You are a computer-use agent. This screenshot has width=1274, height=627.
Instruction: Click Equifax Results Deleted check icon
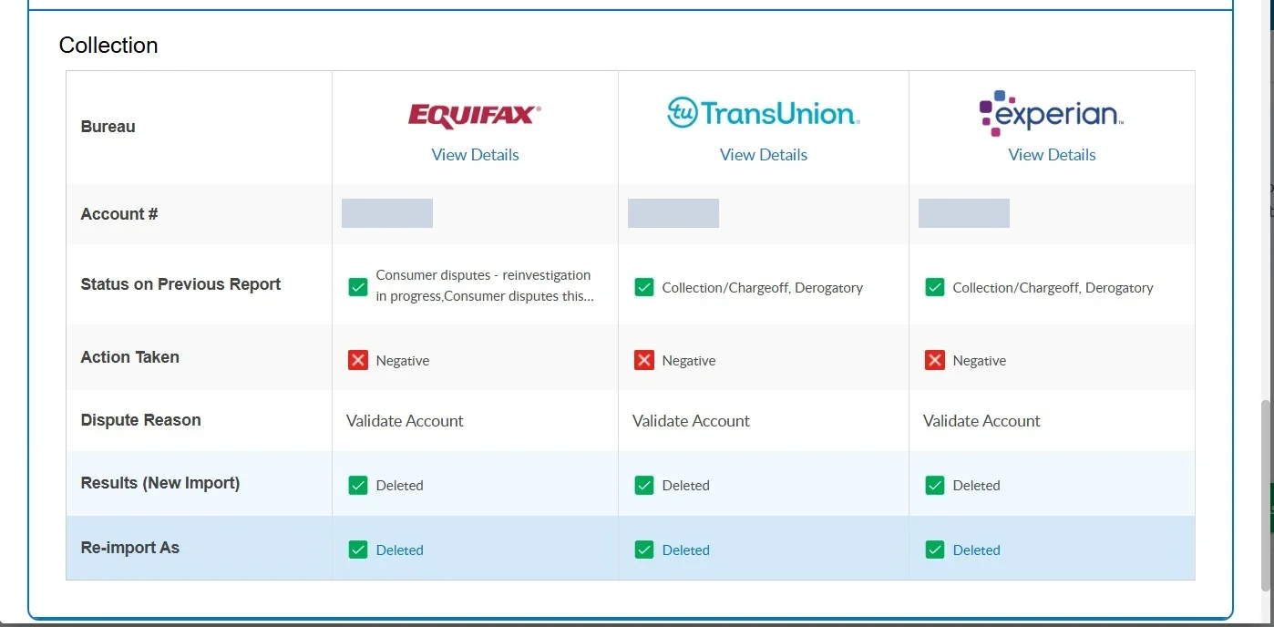[358, 485]
